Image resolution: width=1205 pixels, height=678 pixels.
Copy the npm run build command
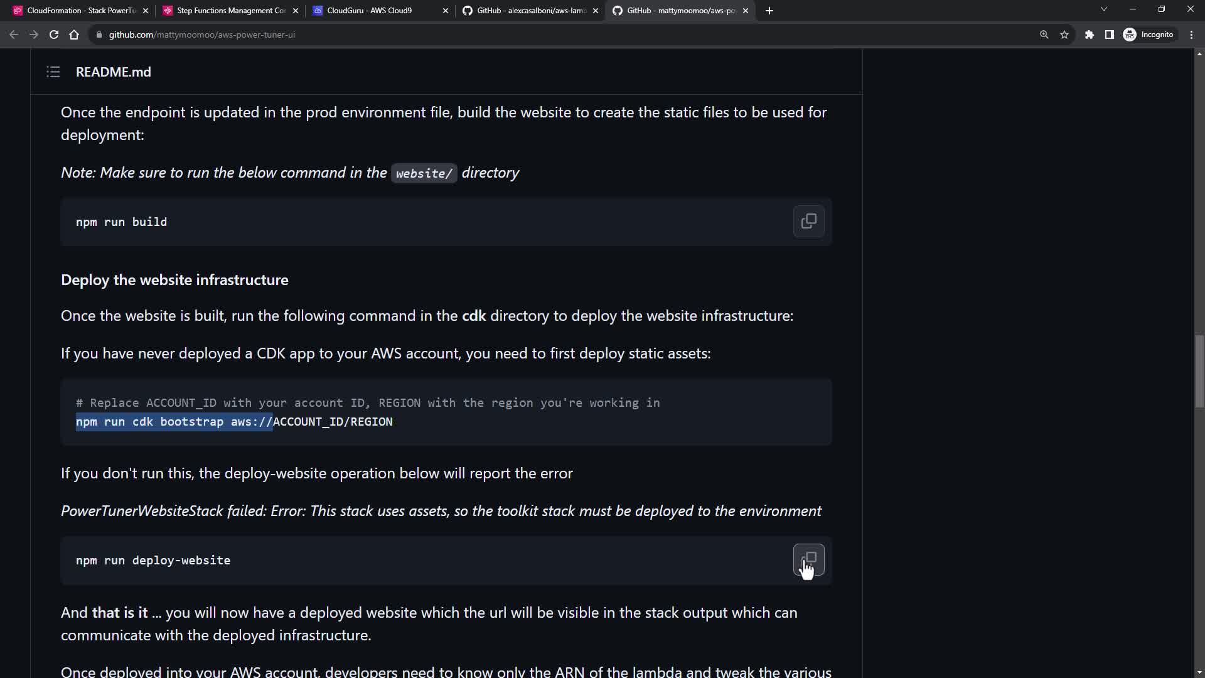coord(808,222)
